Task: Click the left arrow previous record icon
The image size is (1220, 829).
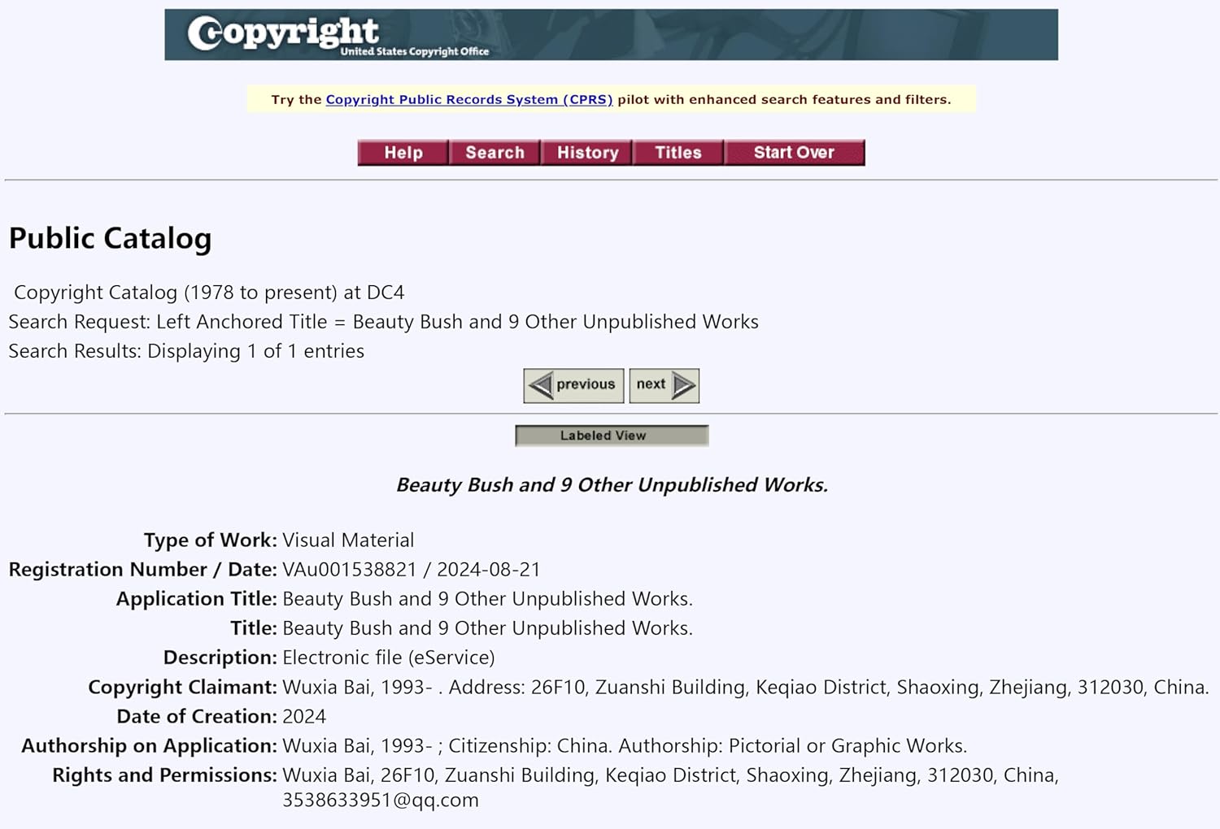Action: [540, 385]
